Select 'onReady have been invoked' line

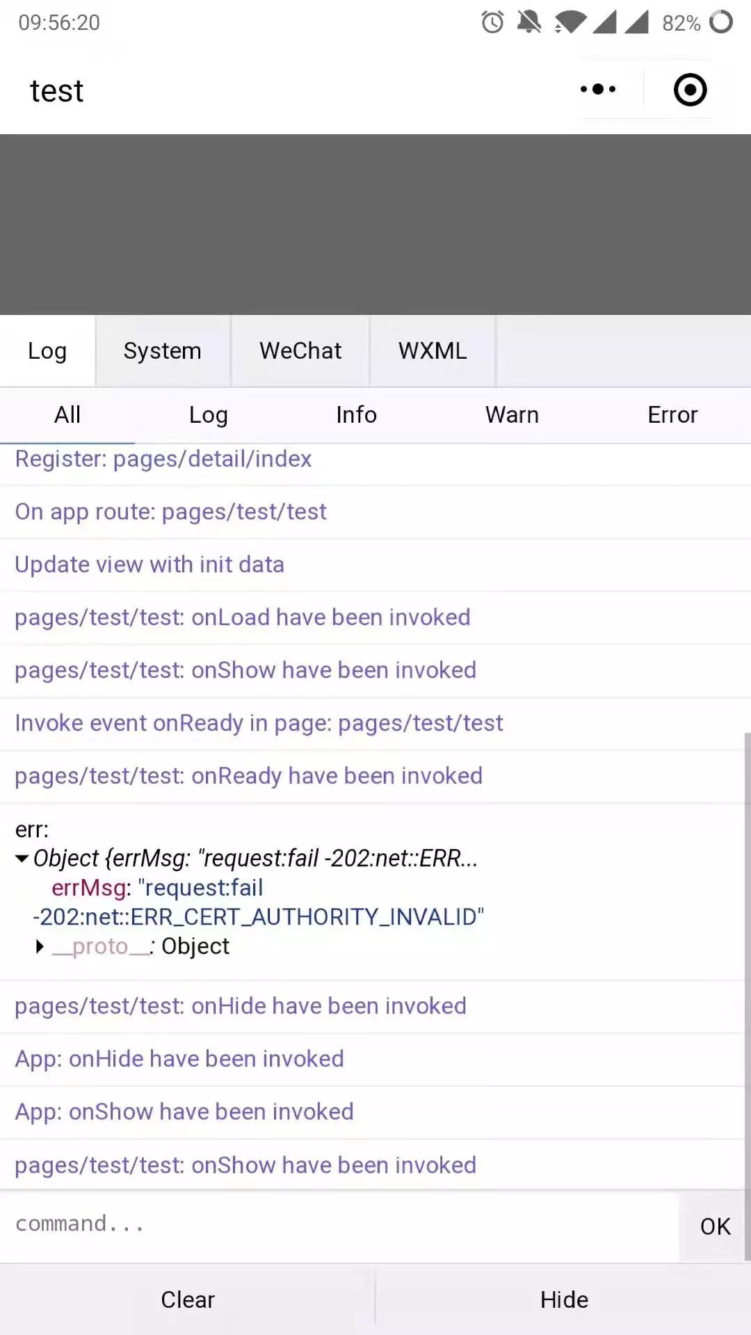point(375,777)
